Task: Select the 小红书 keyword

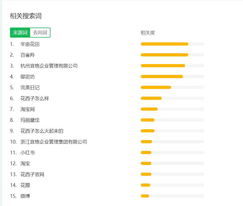Action: pos(27,153)
